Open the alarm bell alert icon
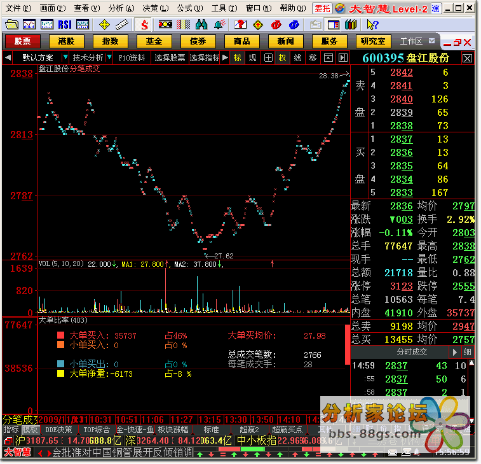Viewport: 481px width, 464px height. pos(220,25)
